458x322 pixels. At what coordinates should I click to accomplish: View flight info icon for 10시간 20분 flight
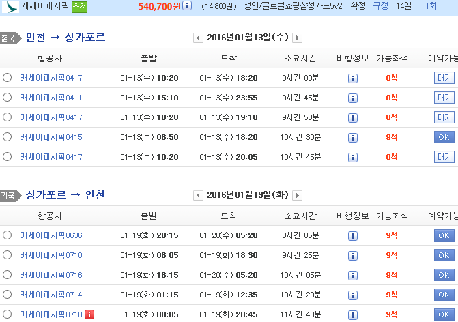pos(353,295)
